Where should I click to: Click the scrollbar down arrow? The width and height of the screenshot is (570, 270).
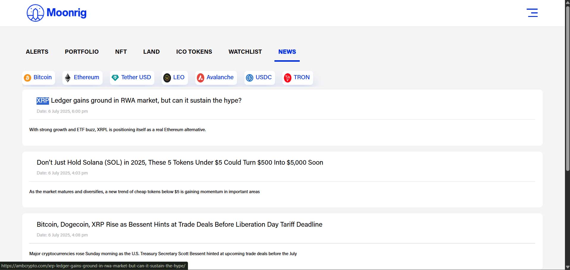click(x=567, y=267)
